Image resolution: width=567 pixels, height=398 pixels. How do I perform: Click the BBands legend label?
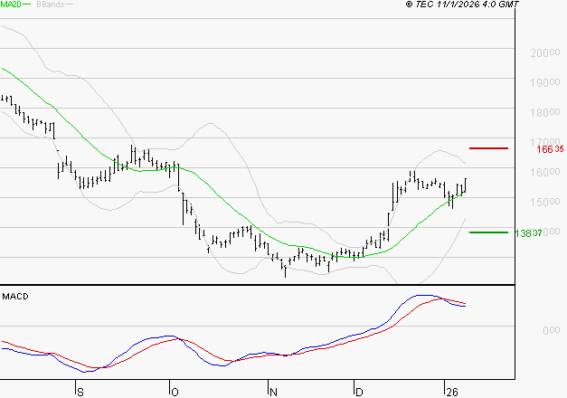(x=51, y=5)
